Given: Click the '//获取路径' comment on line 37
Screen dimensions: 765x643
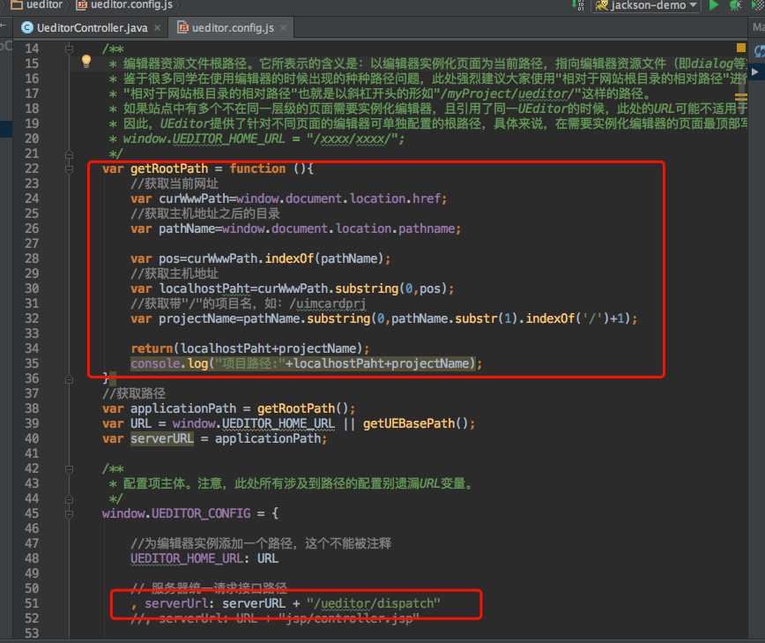Looking at the screenshot, I should point(134,394).
